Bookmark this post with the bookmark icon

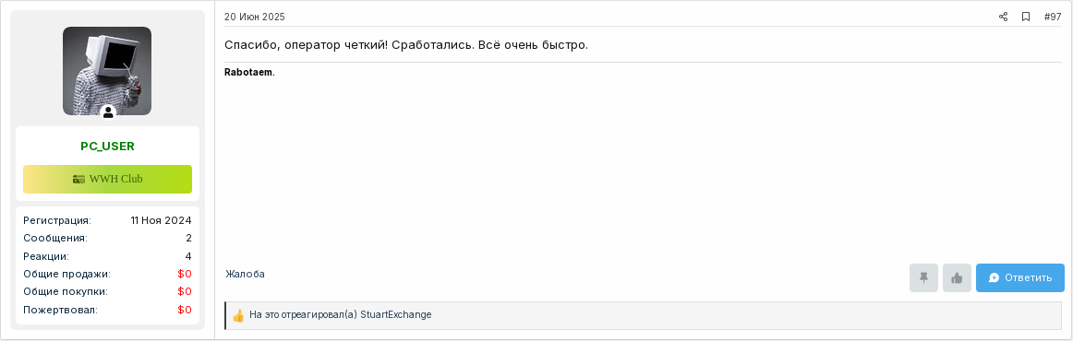1026,18
